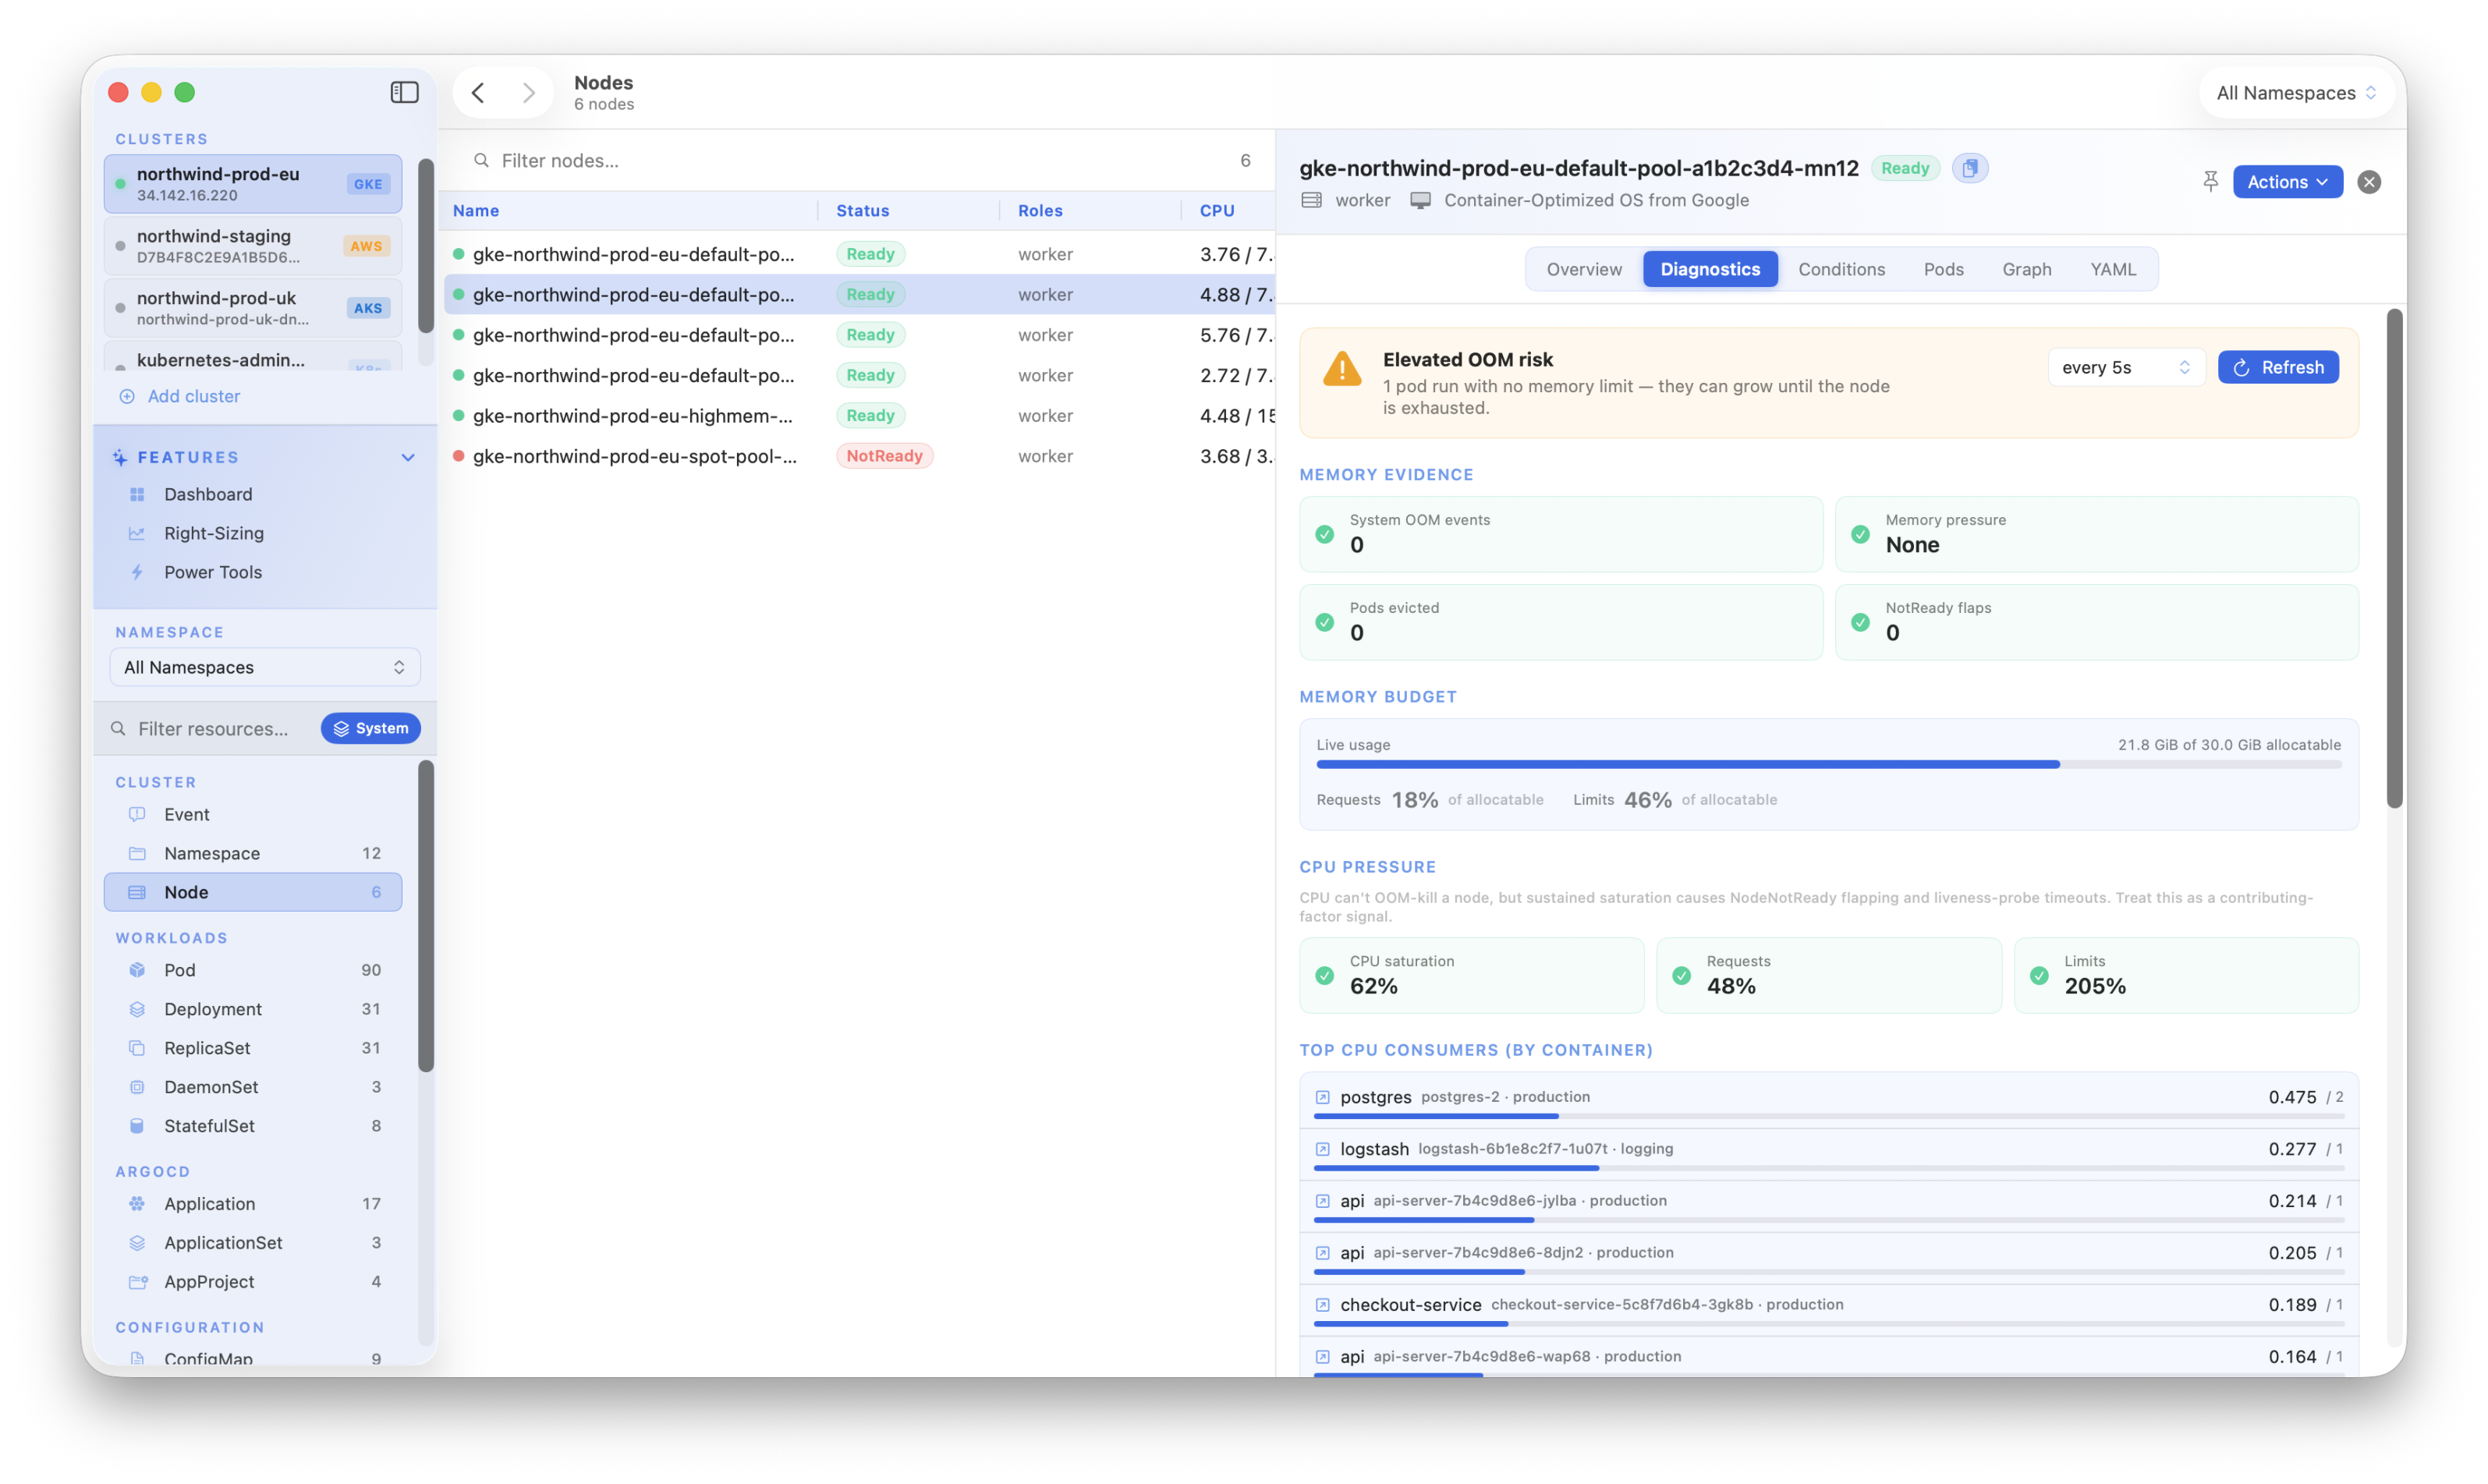2488x1484 pixels.
Task: Sort by the Roles column header
Action: [x=1040, y=210]
